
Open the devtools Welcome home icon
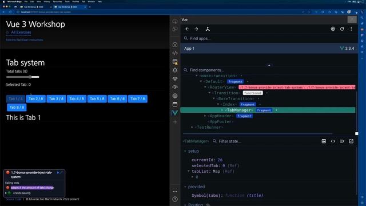[175, 44]
